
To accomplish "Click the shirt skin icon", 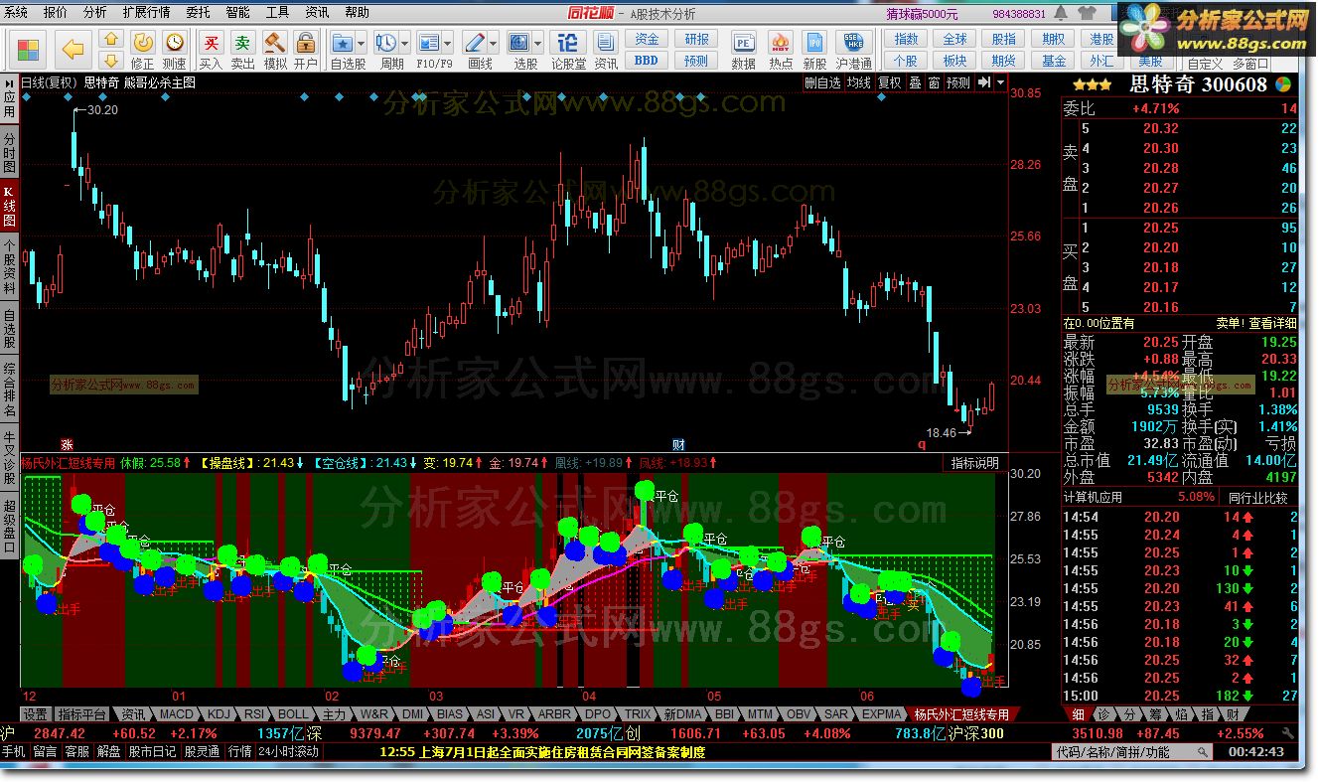I will 1086,13.
